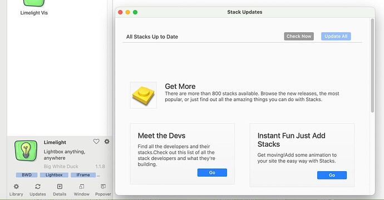Image resolution: width=384 pixels, height=200 pixels.
Task: Favorite Limelight with the heart icon
Action: coord(96,141)
